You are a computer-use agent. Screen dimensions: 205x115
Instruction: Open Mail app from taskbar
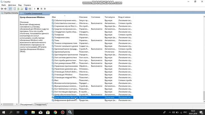41,112
